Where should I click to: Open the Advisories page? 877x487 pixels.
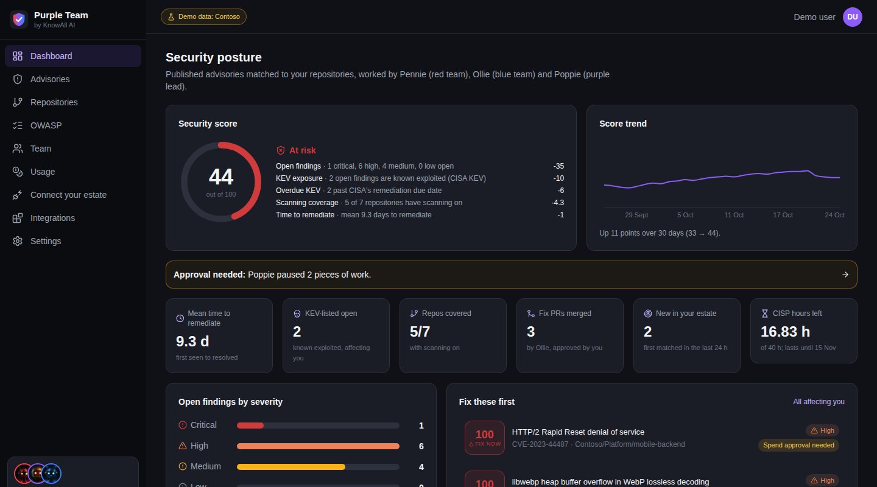(x=73, y=79)
